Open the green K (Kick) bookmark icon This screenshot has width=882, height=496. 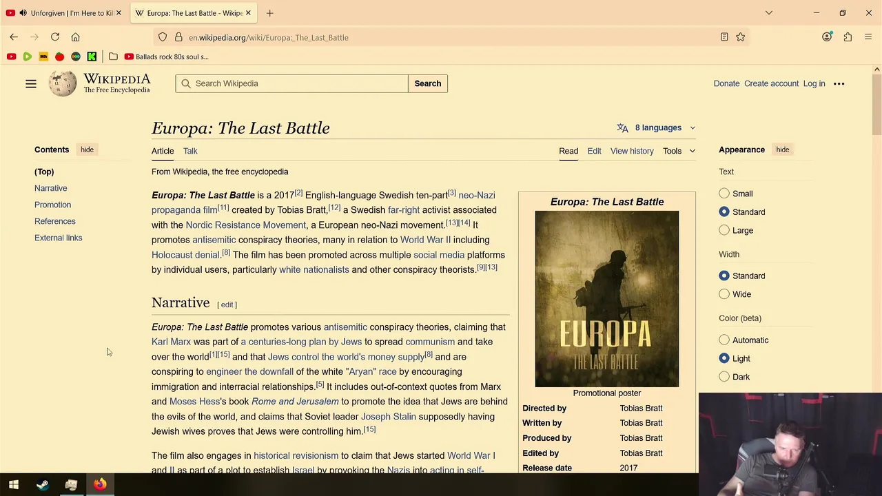(92, 56)
